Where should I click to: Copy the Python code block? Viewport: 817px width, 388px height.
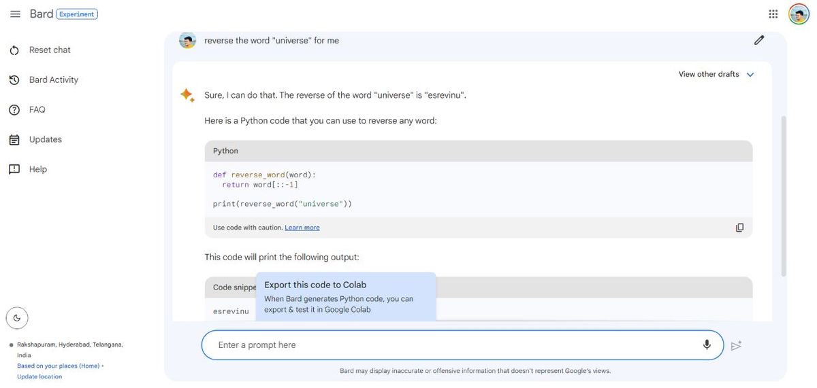(739, 228)
